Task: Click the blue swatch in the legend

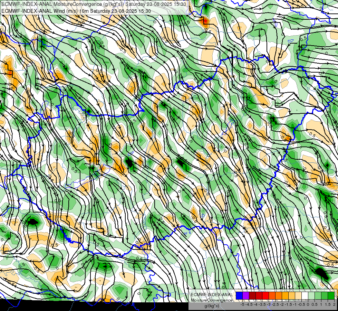Action: (239, 295)
